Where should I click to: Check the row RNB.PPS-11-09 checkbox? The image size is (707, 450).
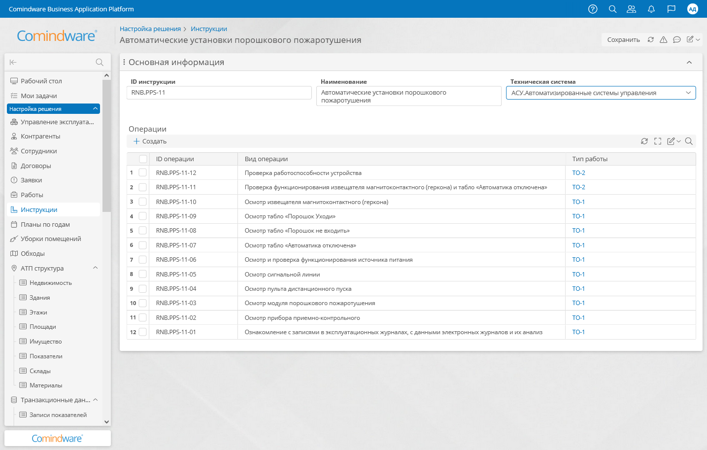pyautogui.click(x=143, y=216)
